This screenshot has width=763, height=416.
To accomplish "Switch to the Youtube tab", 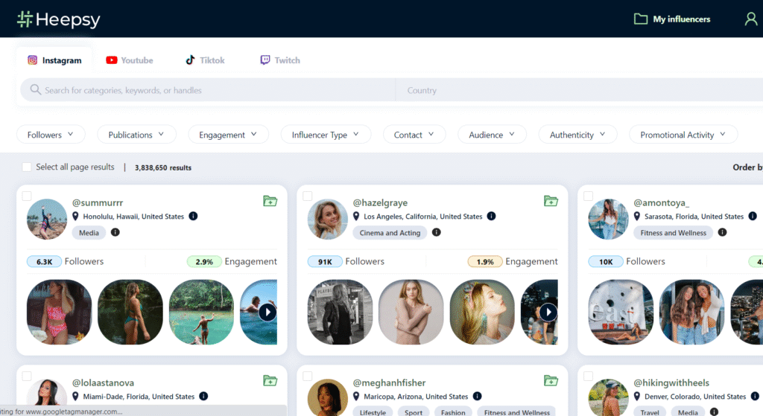I will (x=130, y=60).
